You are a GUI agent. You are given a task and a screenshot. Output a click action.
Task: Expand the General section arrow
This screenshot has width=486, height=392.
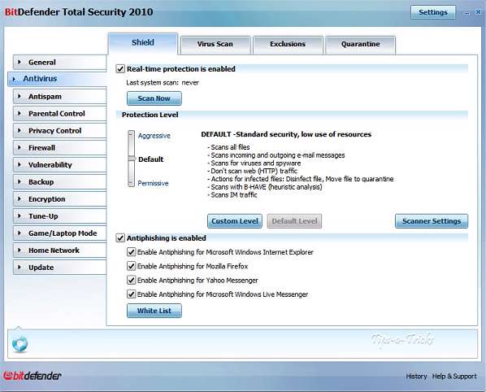20,62
